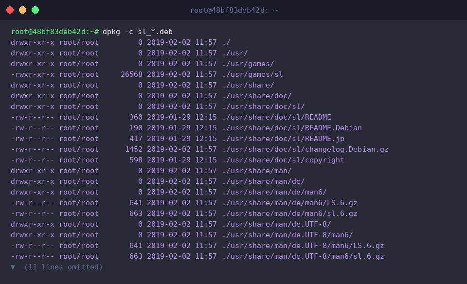Image resolution: width=467 pixels, height=284 pixels.
Task: Select the path ./usr/games/sl
Action: point(252,74)
